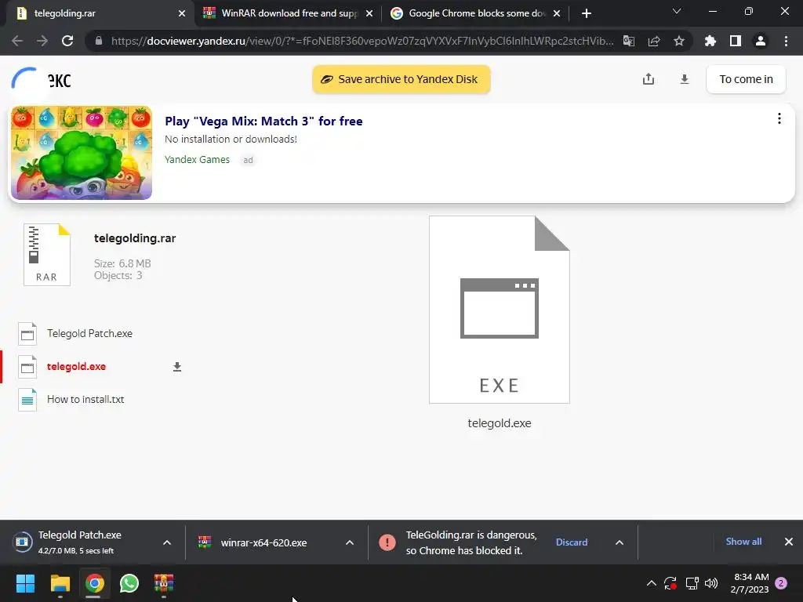803x602 pixels.
Task: Open the translate page icon
Action: coord(629,41)
